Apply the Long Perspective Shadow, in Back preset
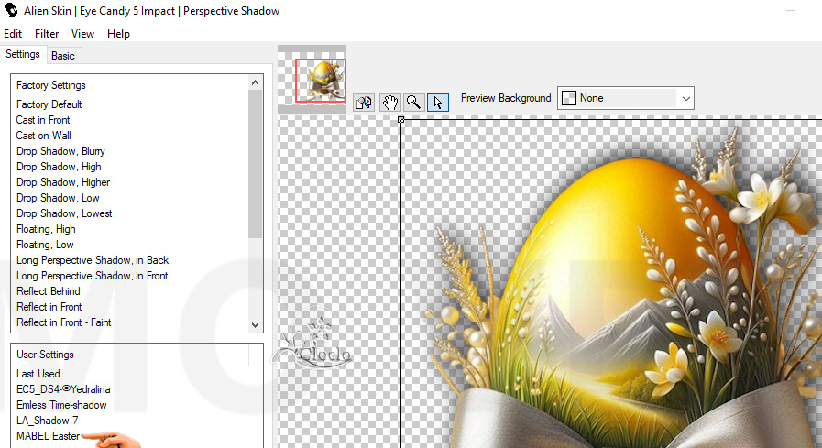The width and height of the screenshot is (822, 448). point(93,260)
